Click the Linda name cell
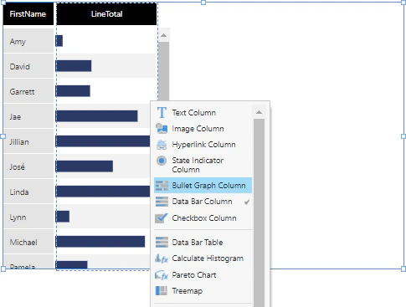 click(x=28, y=192)
